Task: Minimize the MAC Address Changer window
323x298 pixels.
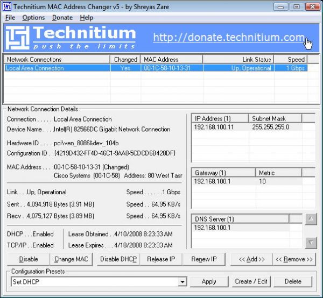Action: [280, 7]
